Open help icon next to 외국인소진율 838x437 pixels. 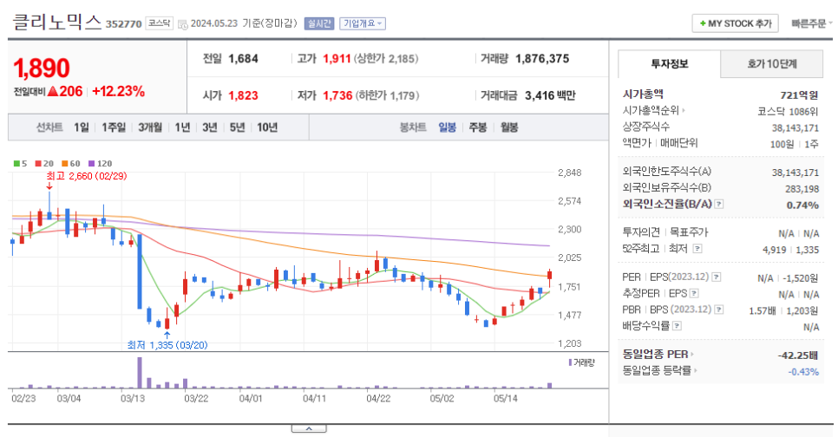click(719, 204)
